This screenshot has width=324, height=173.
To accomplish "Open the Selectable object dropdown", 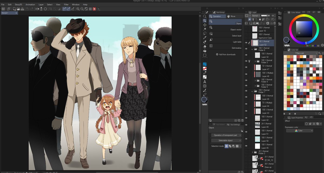I will tap(226, 141).
